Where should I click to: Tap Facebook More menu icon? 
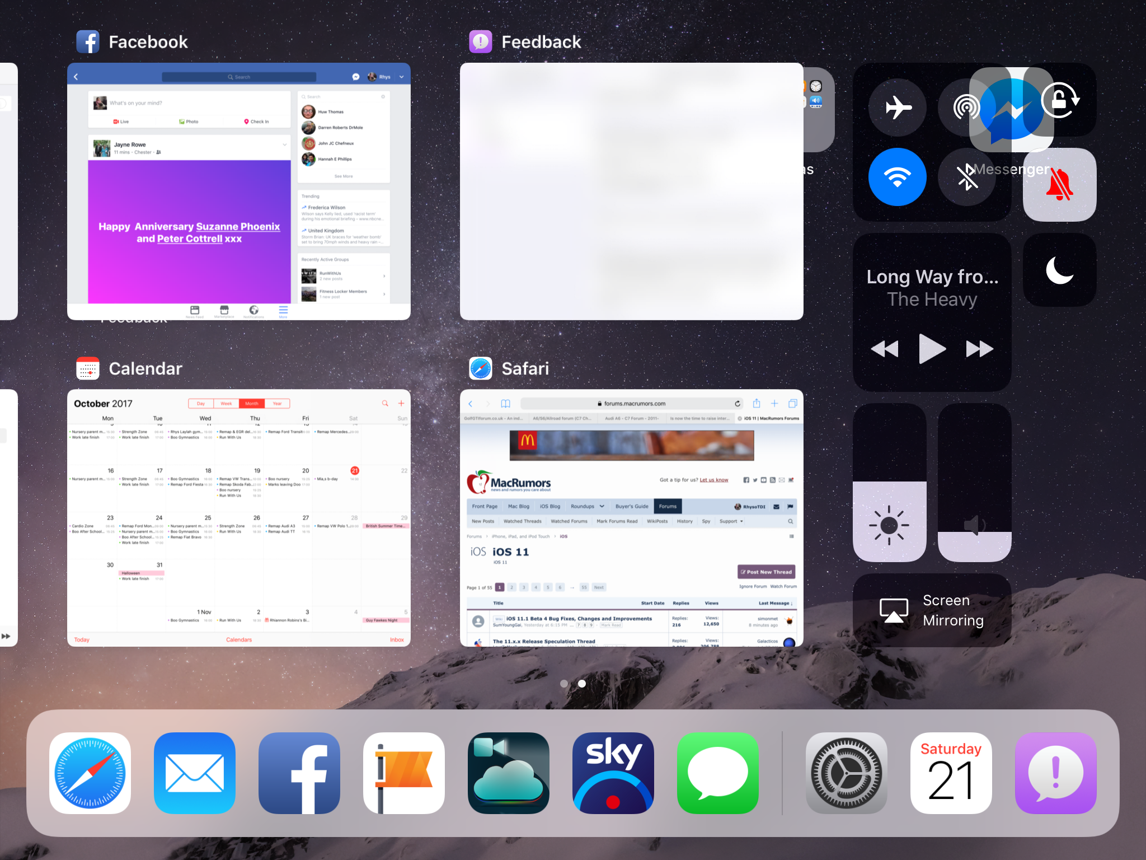click(x=283, y=311)
